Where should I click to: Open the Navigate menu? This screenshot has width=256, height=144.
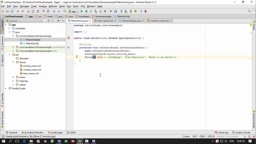tap(24, 6)
